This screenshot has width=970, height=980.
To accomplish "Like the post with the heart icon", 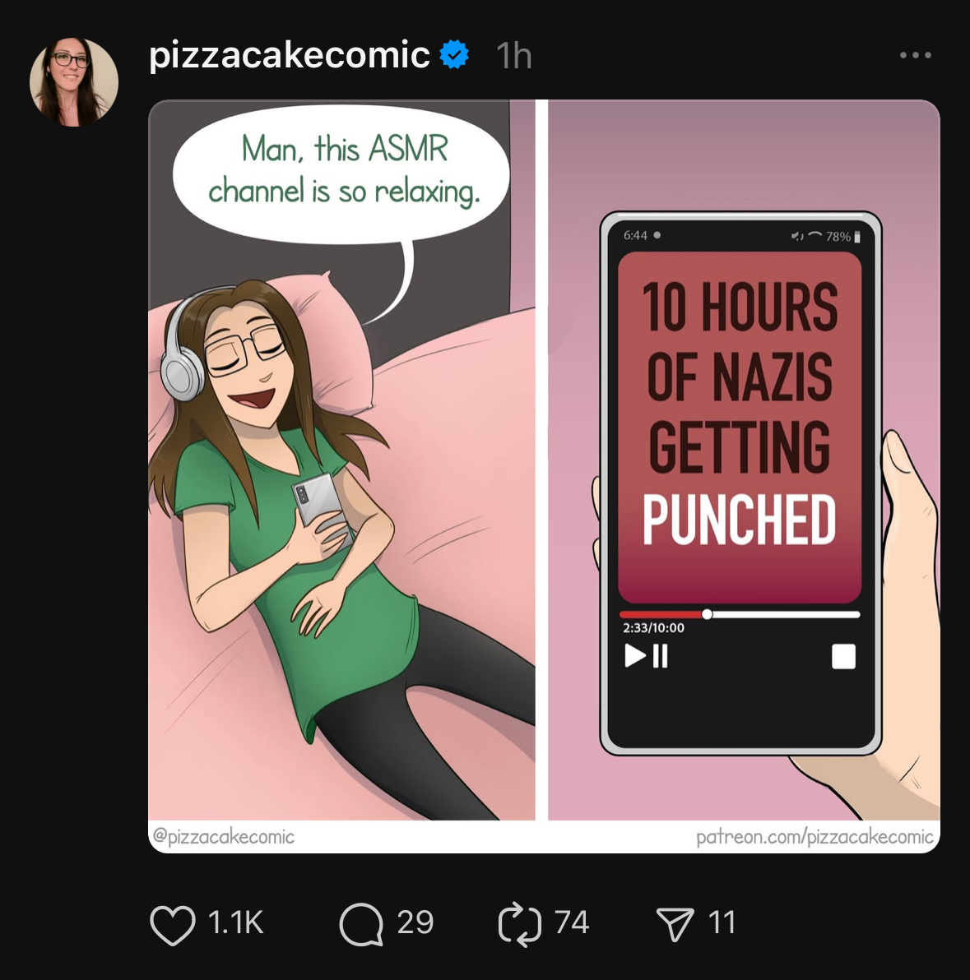I will tap(173, 924).
